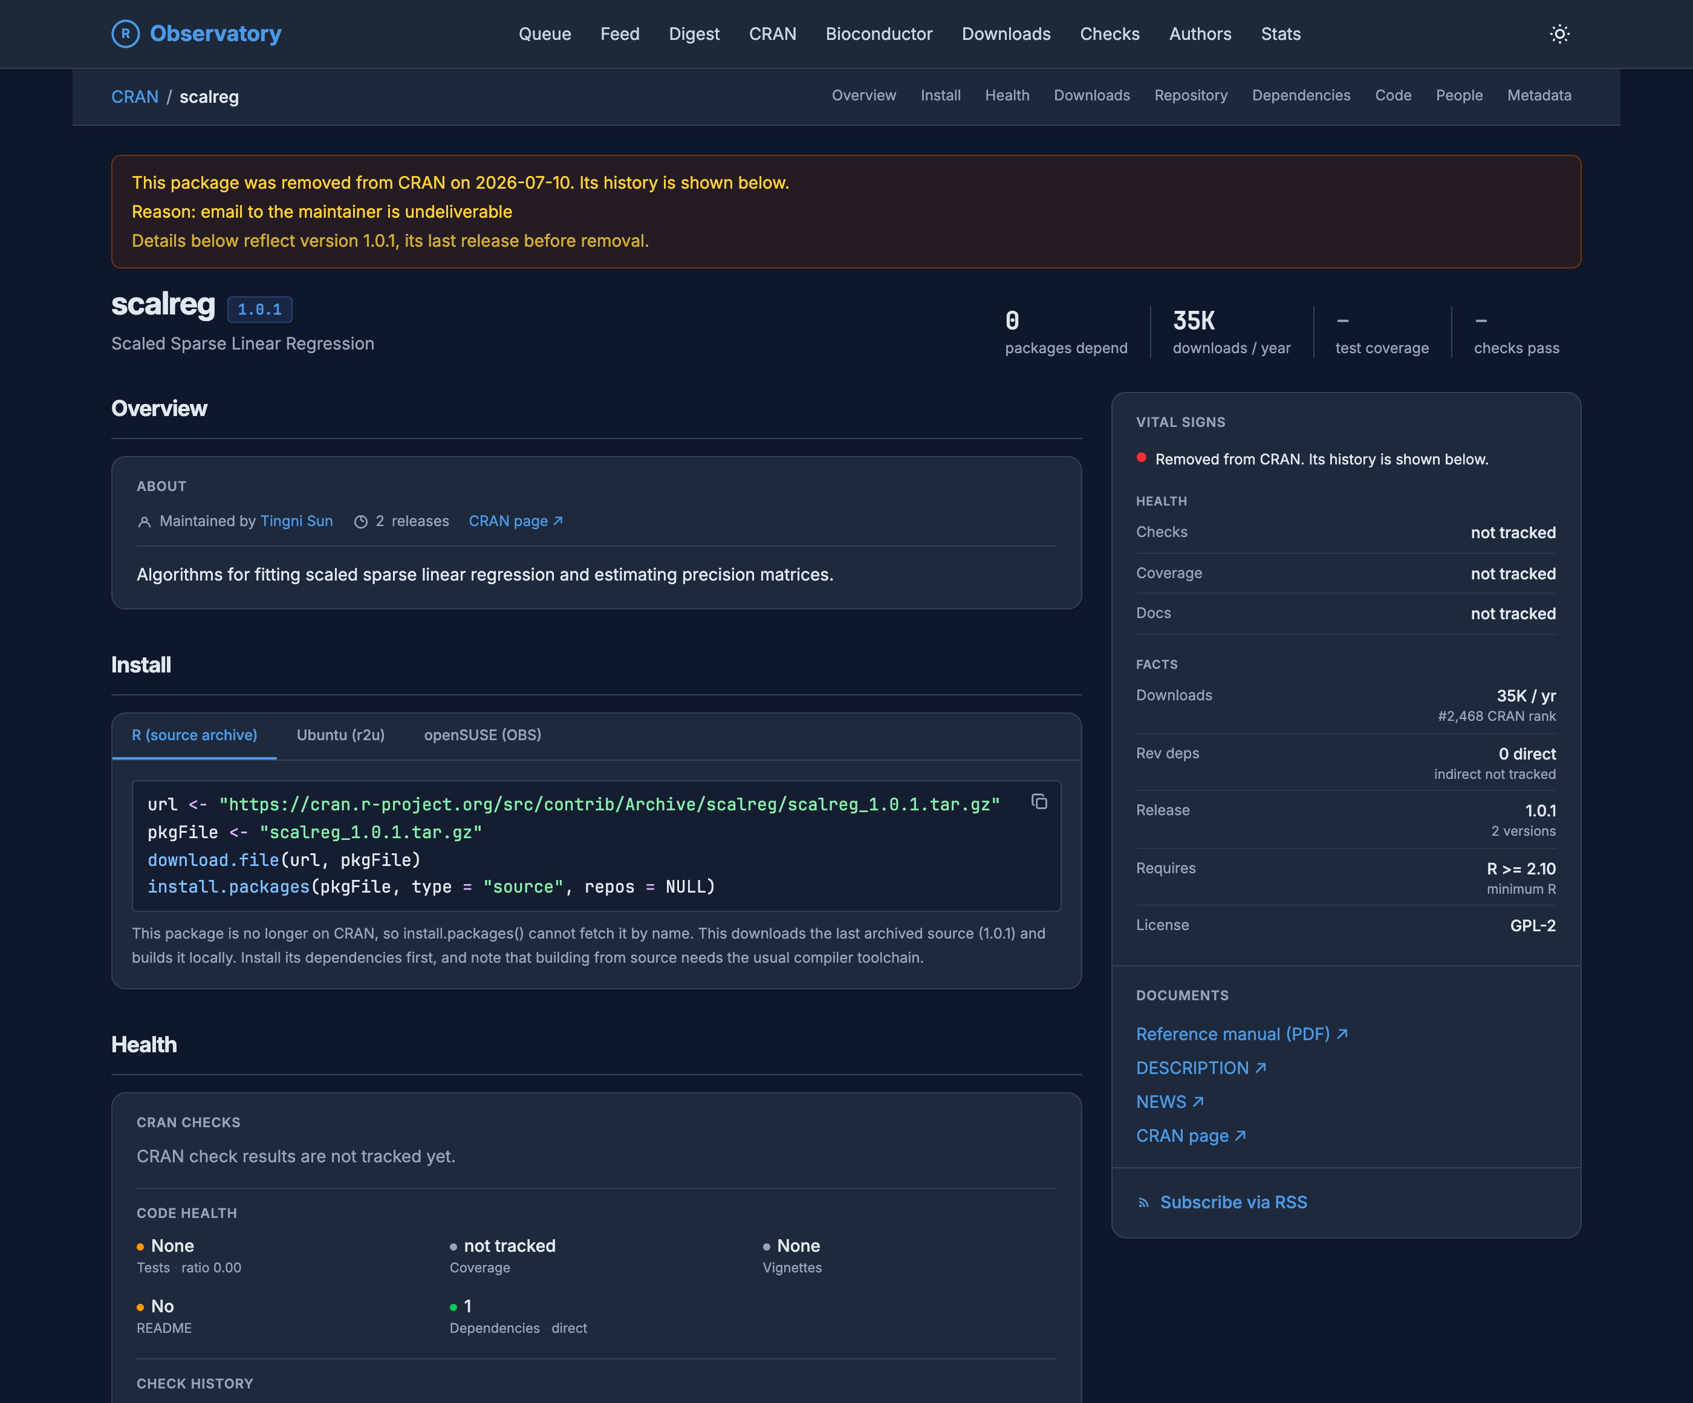Jump to the Downloads section anchor
This screenshot has width=1693, height=1403.
pyautogui.click(x=1091, y=95)
